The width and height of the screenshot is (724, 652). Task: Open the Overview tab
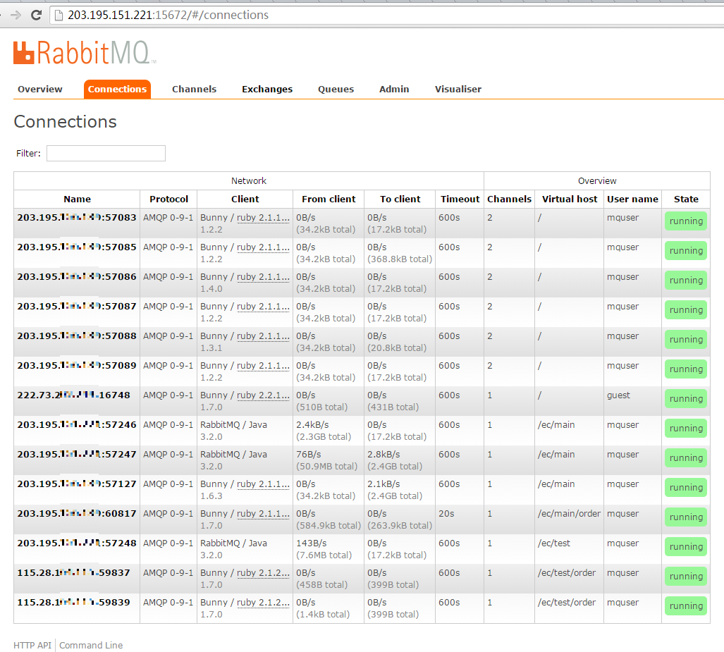pyautogui.click(x=39, y=89)
